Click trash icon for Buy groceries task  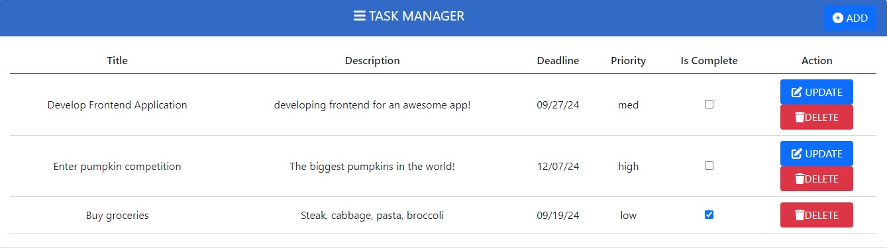point(800,215)
